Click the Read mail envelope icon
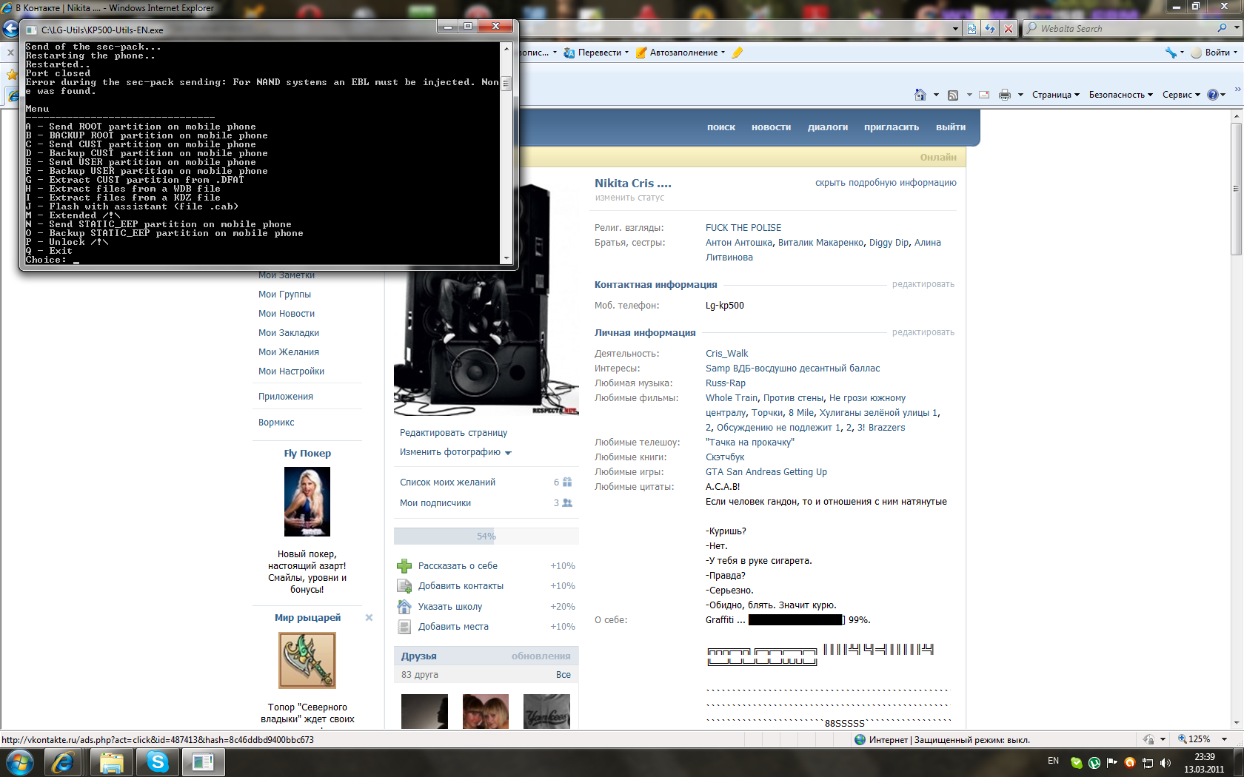Screen dimensions: 1244x777 (984, 95)
